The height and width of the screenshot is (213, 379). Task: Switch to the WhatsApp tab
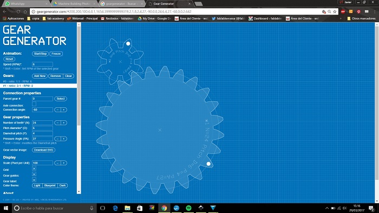pyautogui.click(x=25, y=4)
